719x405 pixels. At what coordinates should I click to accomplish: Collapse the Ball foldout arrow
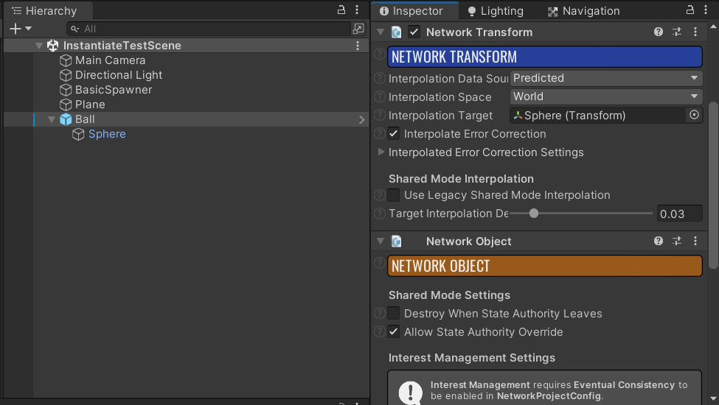click(x=52, y=119)
